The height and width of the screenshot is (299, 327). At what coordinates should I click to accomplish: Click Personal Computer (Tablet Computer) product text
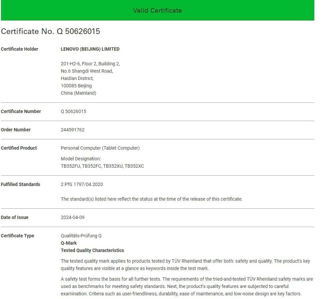100,148
